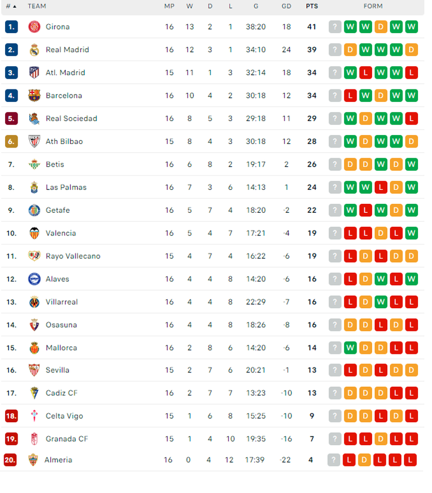Open the Rayo Vallecano team page
The height and width of the screenshot is (493, 432).
[x=73, y=256]
